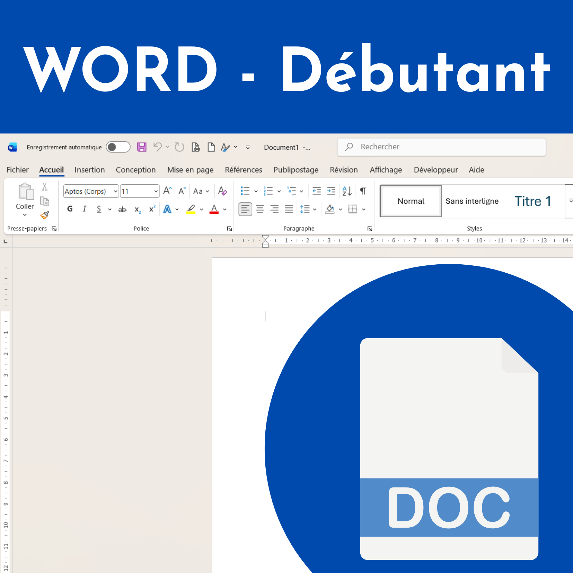Customize quick access toolbar arrow
The width and height of the screenshot is (573, 573).
[248, 147]
